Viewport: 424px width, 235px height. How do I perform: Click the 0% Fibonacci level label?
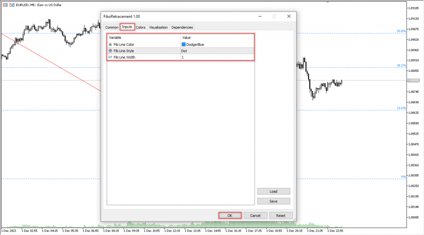pos(403,177)
